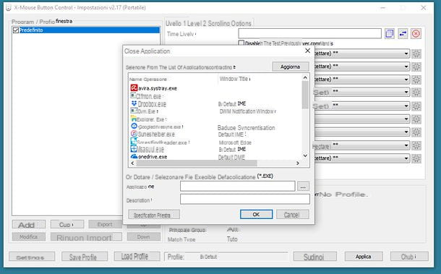Click the Rinuon Import button

pos(86,237)
